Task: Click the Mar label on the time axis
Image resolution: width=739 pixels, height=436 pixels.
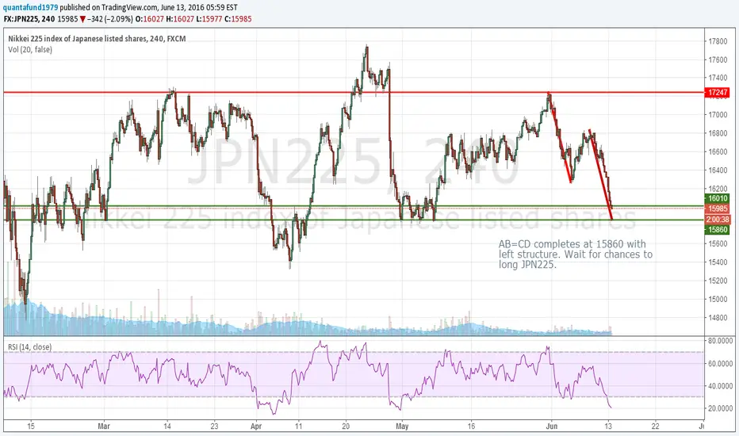Action: click(104, 426)
